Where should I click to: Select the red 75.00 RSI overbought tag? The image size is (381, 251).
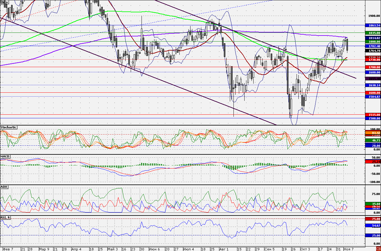[373, 219]
